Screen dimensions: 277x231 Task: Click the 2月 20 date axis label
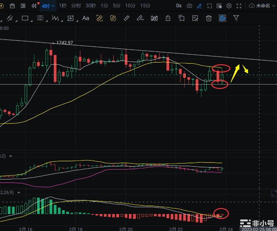pos(126,229)
